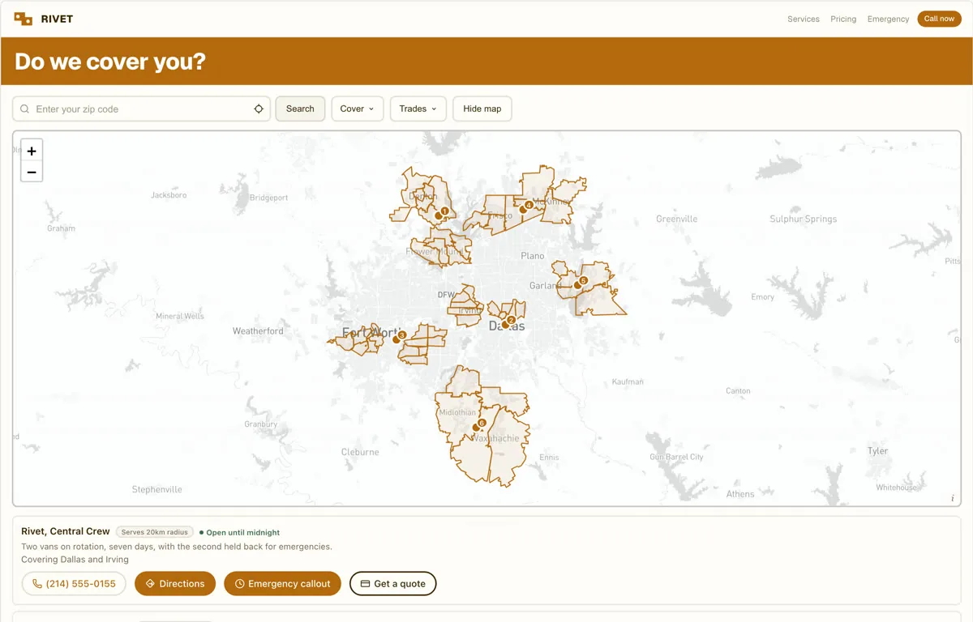The image size is (973, 622).
Task: Zoom out on the map
Action: click(32, 172)
